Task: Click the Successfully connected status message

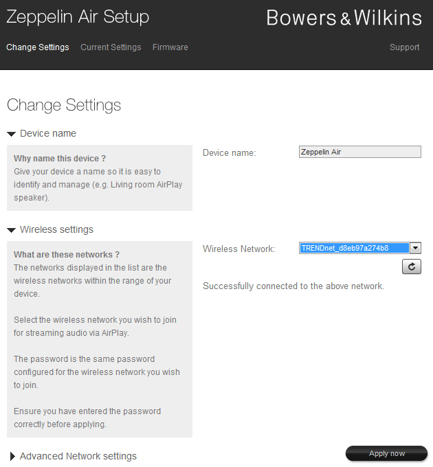Action: (x=293, y=286)
